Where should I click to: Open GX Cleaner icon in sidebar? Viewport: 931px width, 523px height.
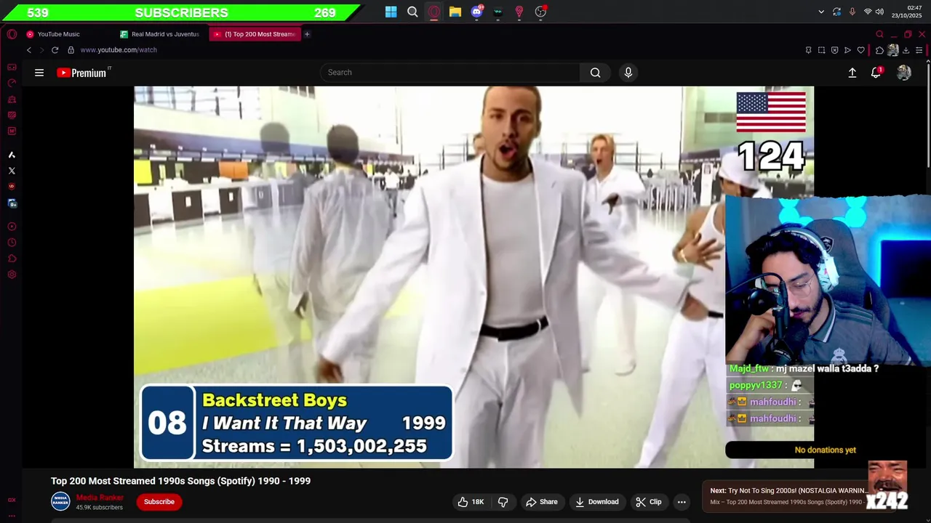click(12, 99)
